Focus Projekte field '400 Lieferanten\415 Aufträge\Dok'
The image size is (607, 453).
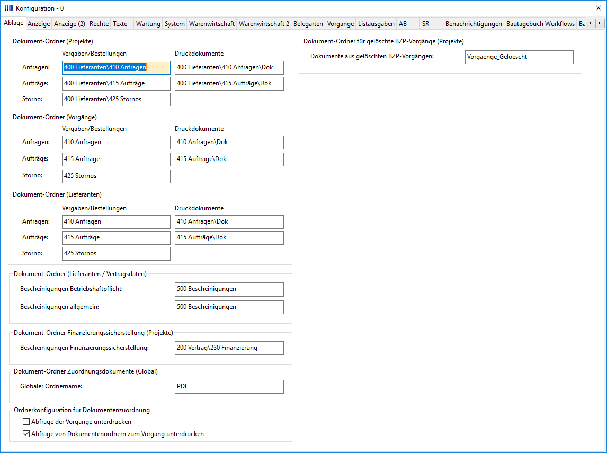229,83
